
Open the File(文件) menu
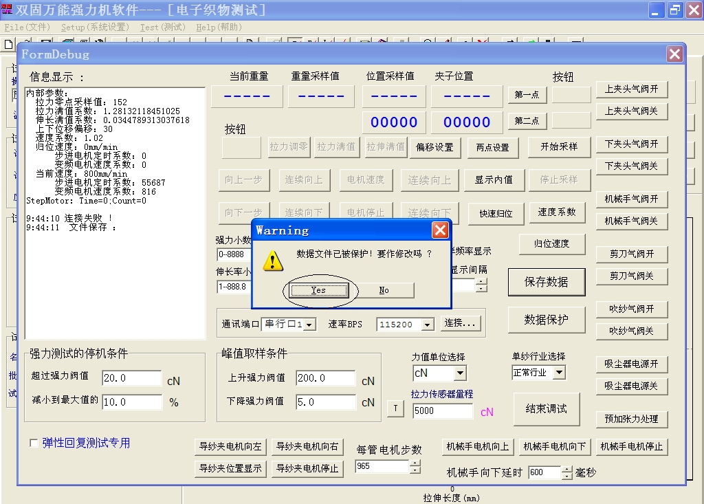pyautogui.click(x=27, y=28)
